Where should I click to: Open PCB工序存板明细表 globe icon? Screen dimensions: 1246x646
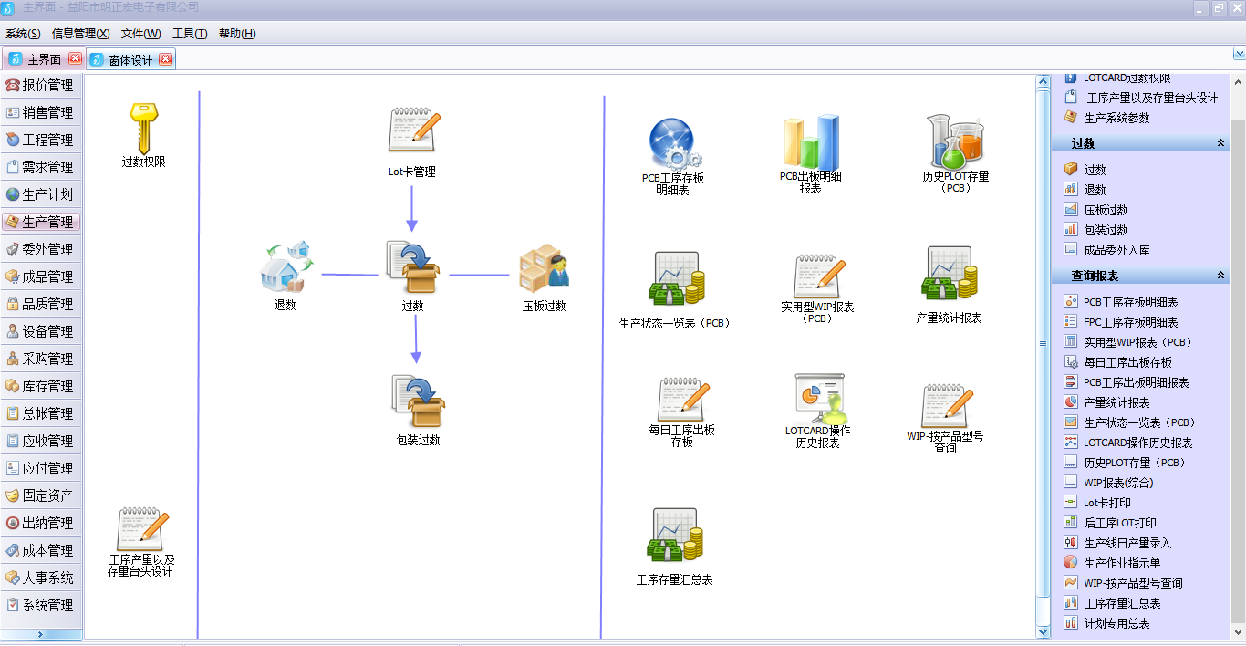point(673,143)
